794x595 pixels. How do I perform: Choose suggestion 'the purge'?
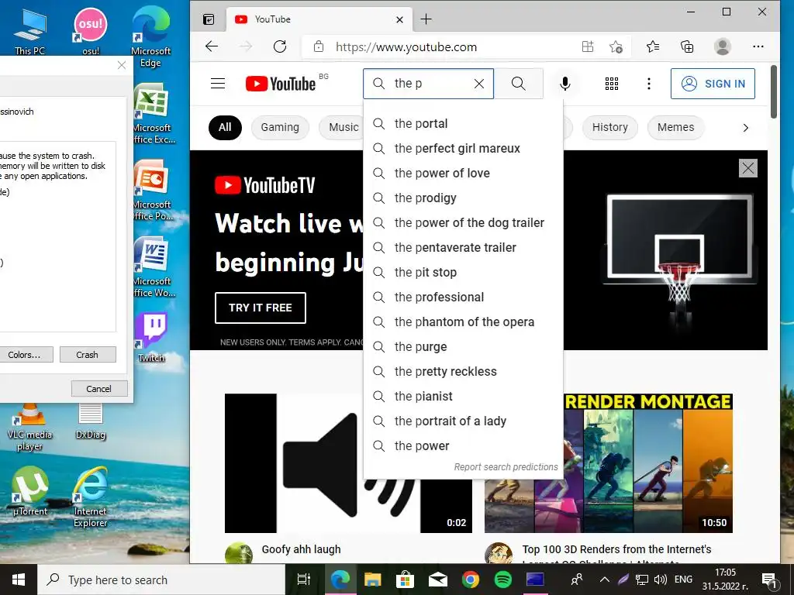coord(463,346)
